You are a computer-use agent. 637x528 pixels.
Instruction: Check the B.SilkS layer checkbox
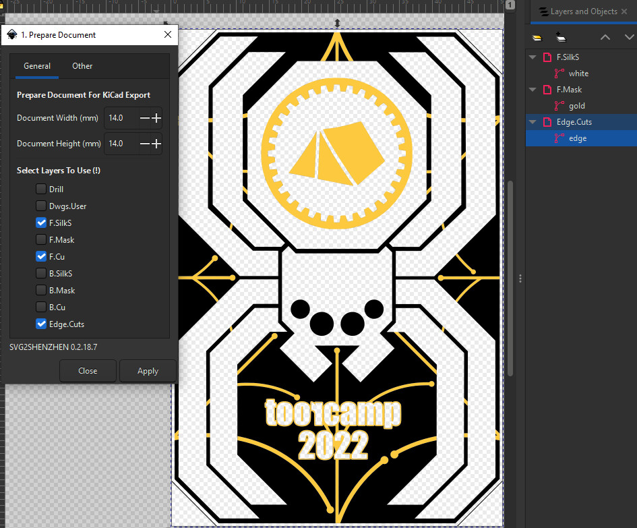[41, 274]
